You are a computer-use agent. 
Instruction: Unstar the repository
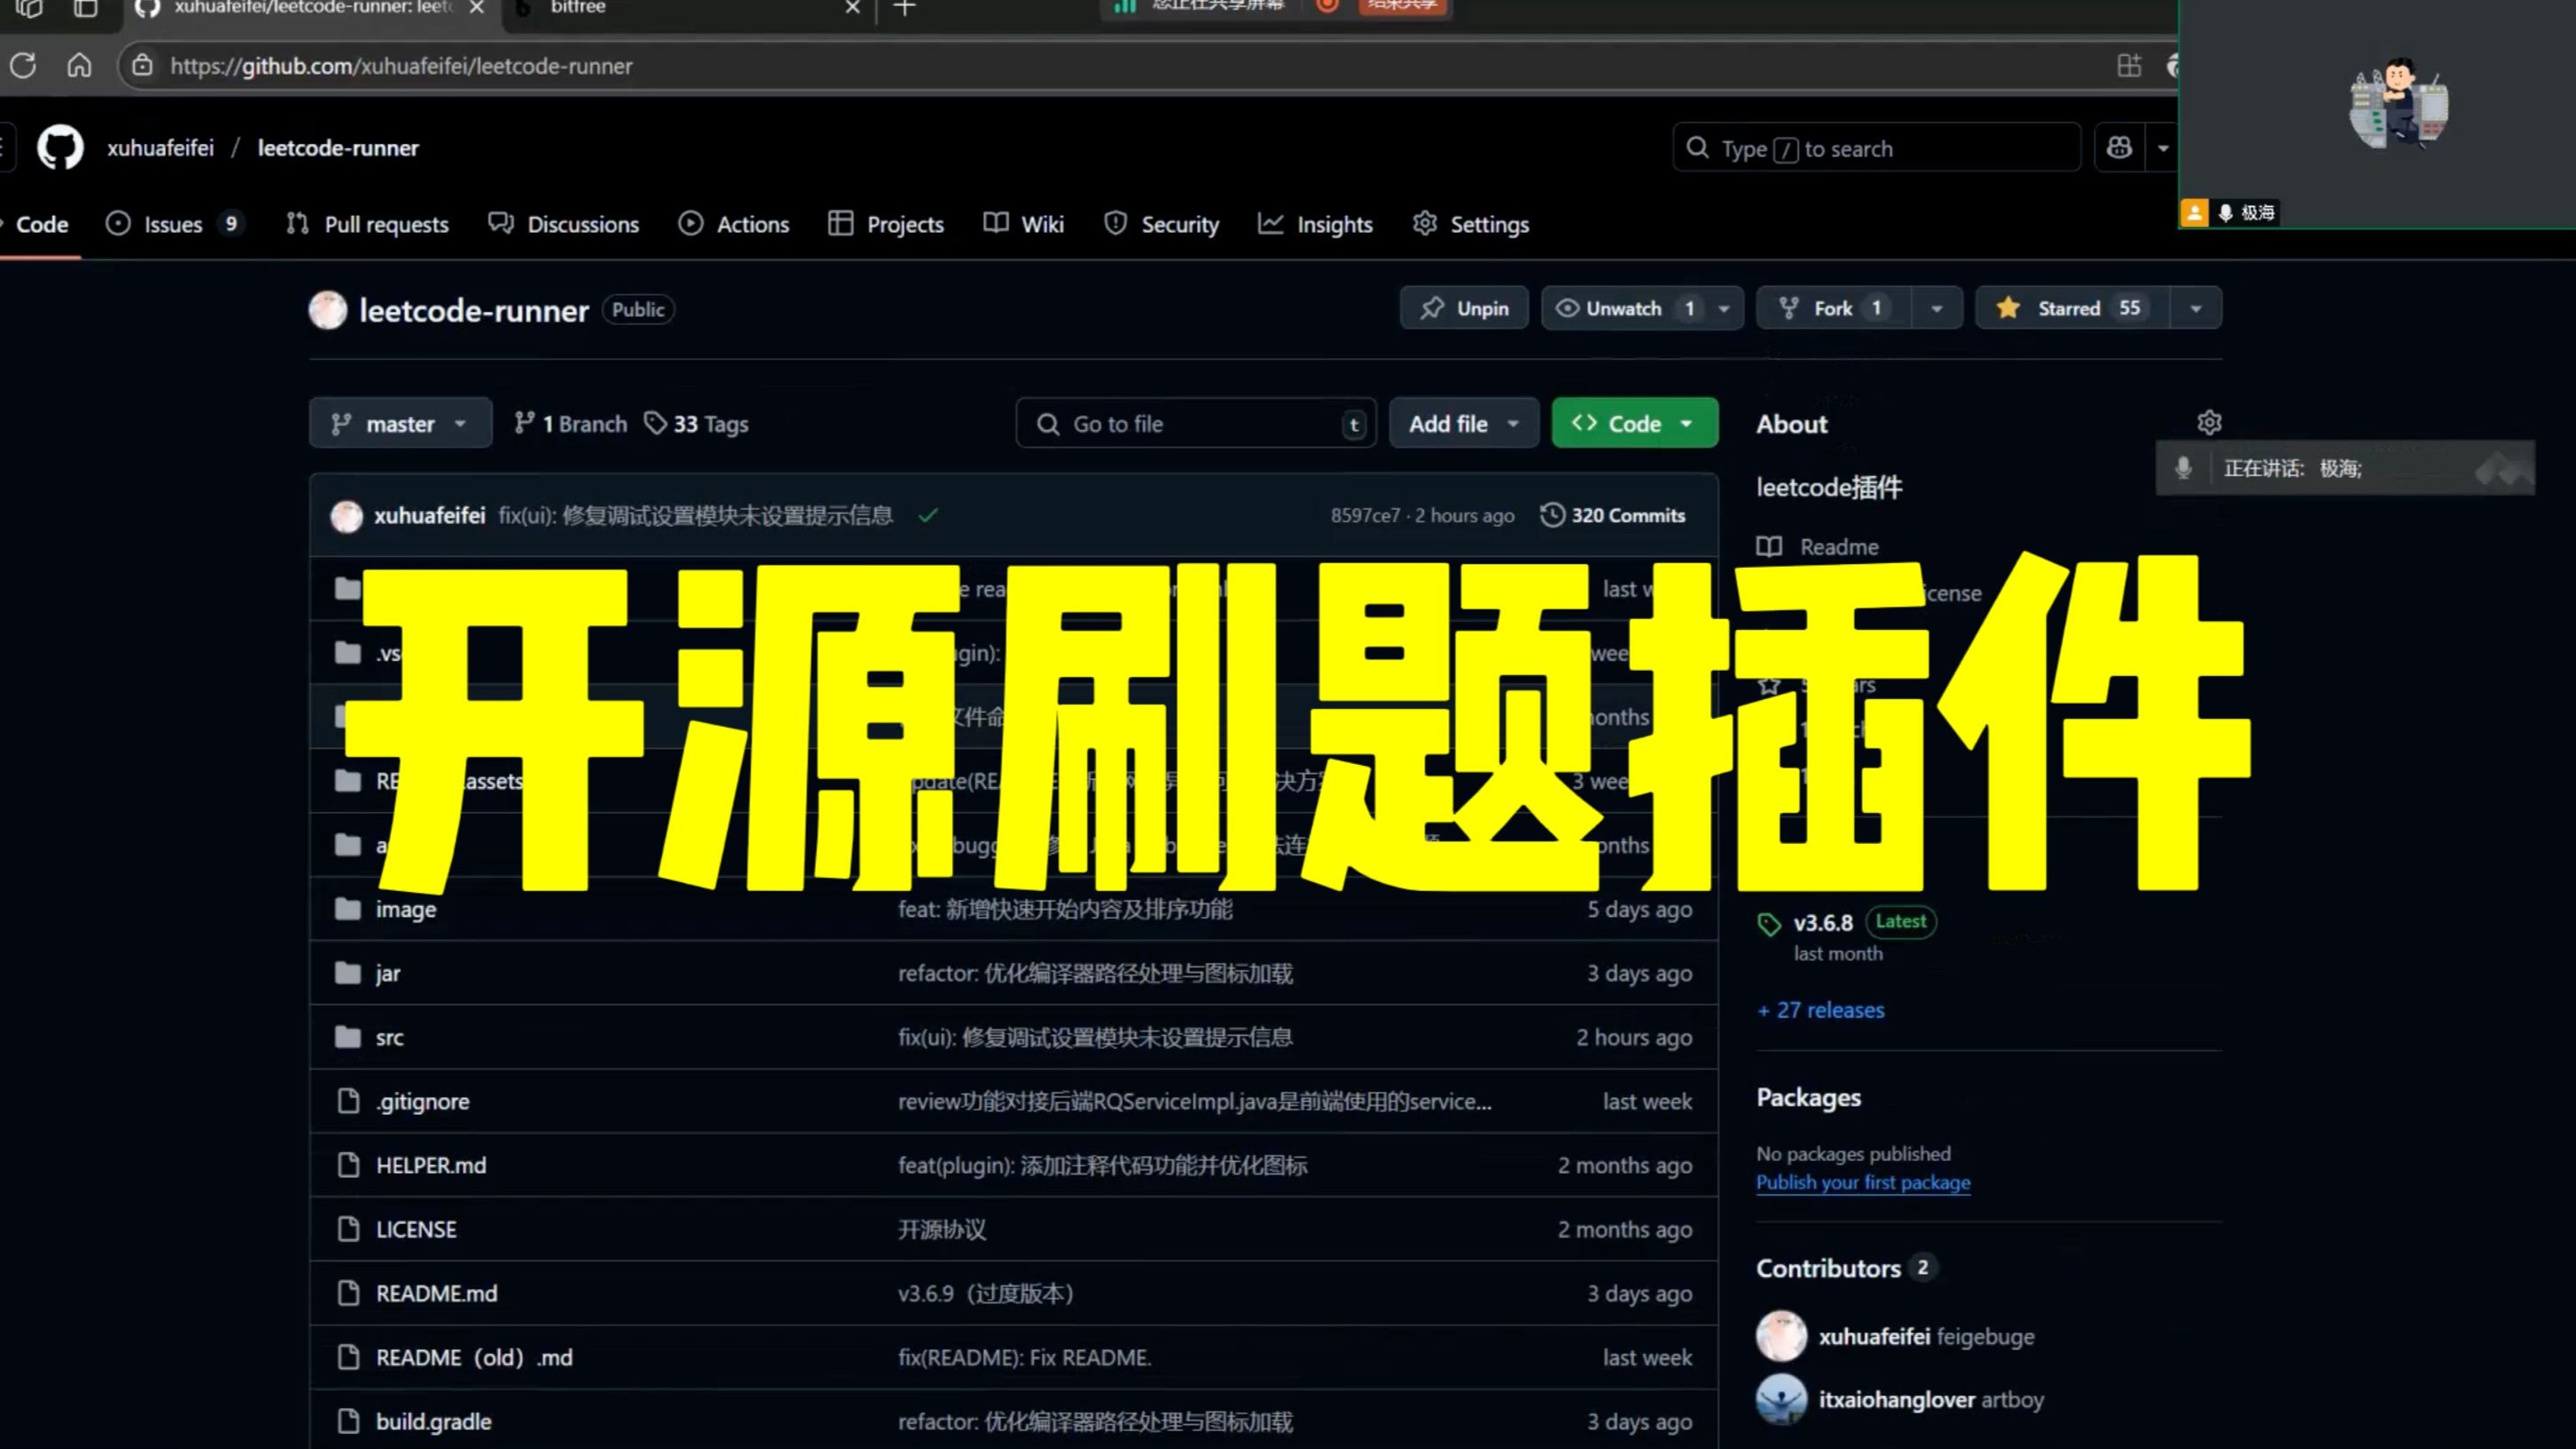[x=2068, y=308]
